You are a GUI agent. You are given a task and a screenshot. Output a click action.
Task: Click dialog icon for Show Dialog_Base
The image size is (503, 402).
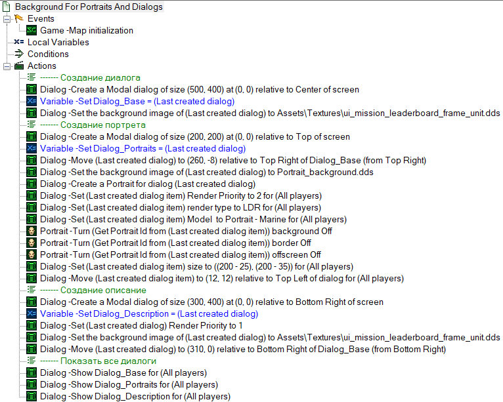pyautogui.click(x=31, y=373)
